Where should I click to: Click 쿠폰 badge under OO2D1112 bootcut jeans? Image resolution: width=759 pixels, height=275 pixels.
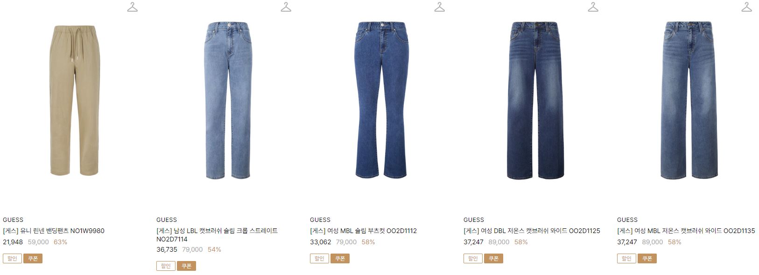(x=340, y=258)
